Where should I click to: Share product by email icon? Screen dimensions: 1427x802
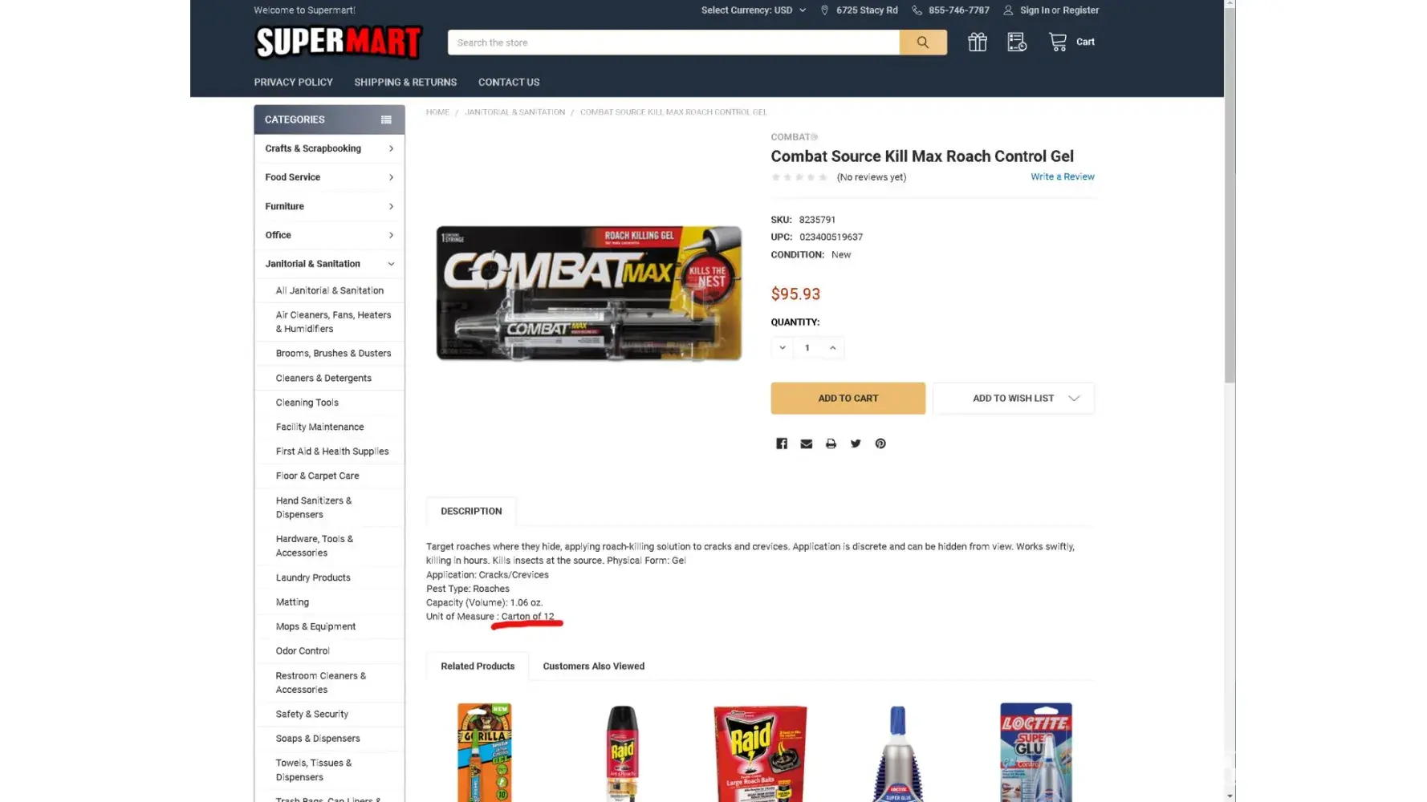coord(807,444)
